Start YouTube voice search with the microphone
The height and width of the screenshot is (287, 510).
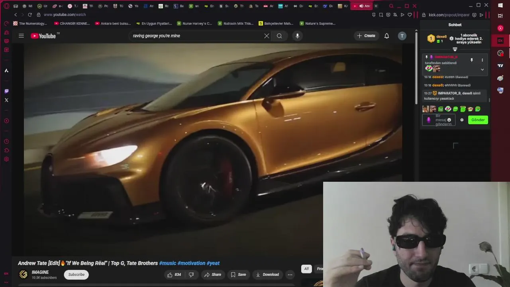coord(297,36)
